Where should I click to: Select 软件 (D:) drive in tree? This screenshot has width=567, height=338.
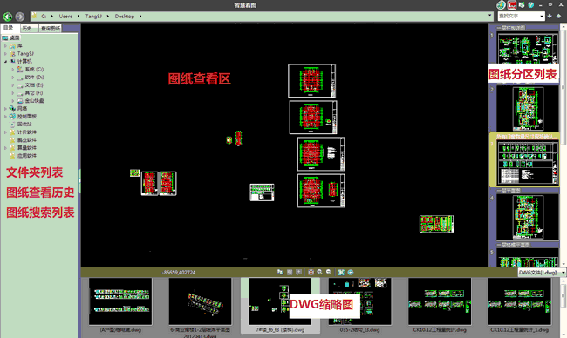click(34, 78)
